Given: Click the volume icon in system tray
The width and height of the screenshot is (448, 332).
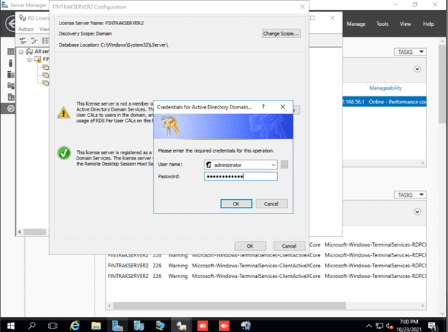Looking at the screenshot, I should (x=389, y=326).
